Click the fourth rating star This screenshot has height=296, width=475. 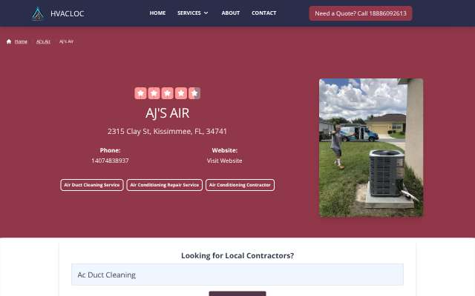181,93
